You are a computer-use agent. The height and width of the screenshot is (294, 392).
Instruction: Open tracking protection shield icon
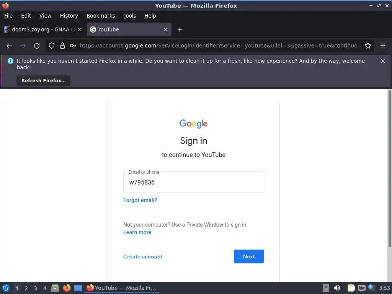52,46
